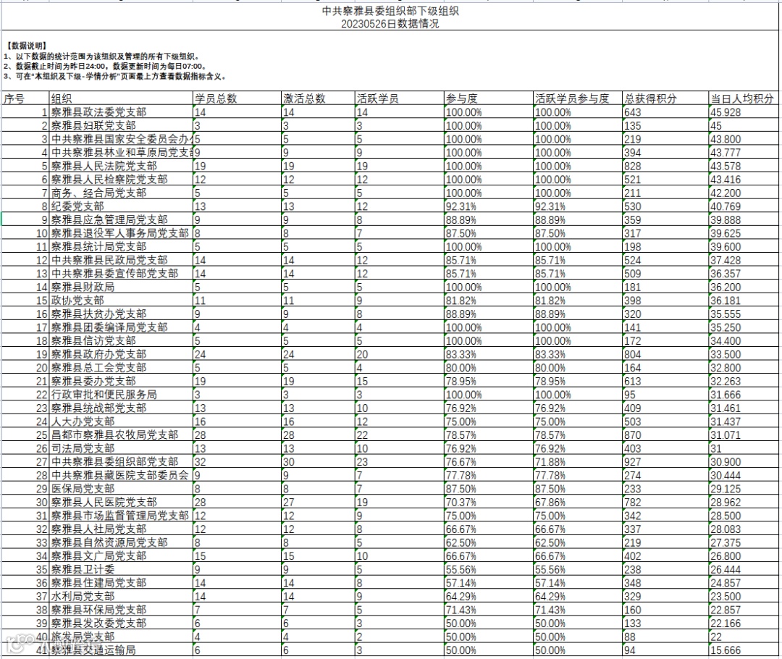
Task: Select total points value 643
Action: pyautogui.click(x=666, y=112)
